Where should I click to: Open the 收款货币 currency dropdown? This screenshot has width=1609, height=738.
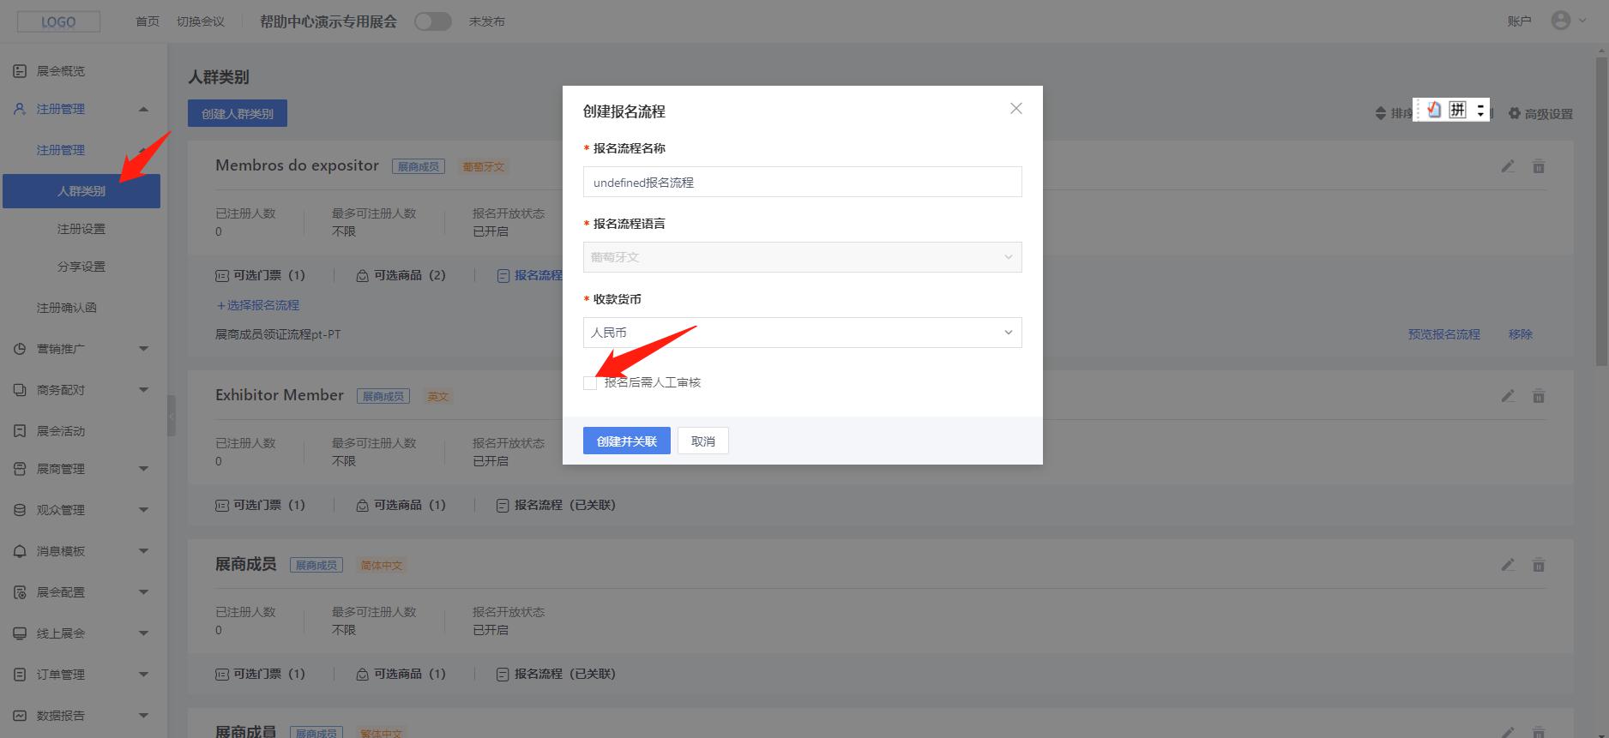click(x=802, y=333)
